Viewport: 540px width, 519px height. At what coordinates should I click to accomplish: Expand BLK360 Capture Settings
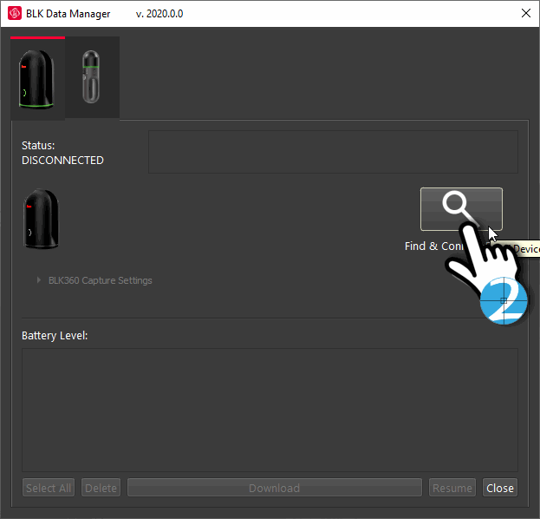[x=39, y=280]
